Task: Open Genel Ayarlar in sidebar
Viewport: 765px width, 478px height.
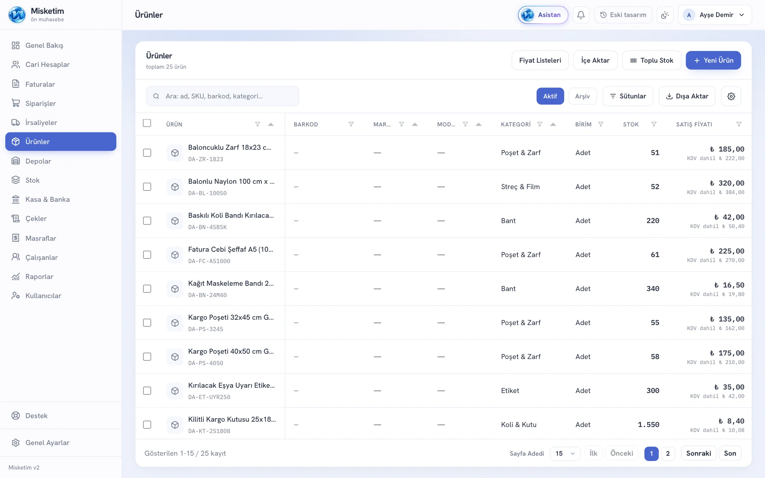Action: 61,443
